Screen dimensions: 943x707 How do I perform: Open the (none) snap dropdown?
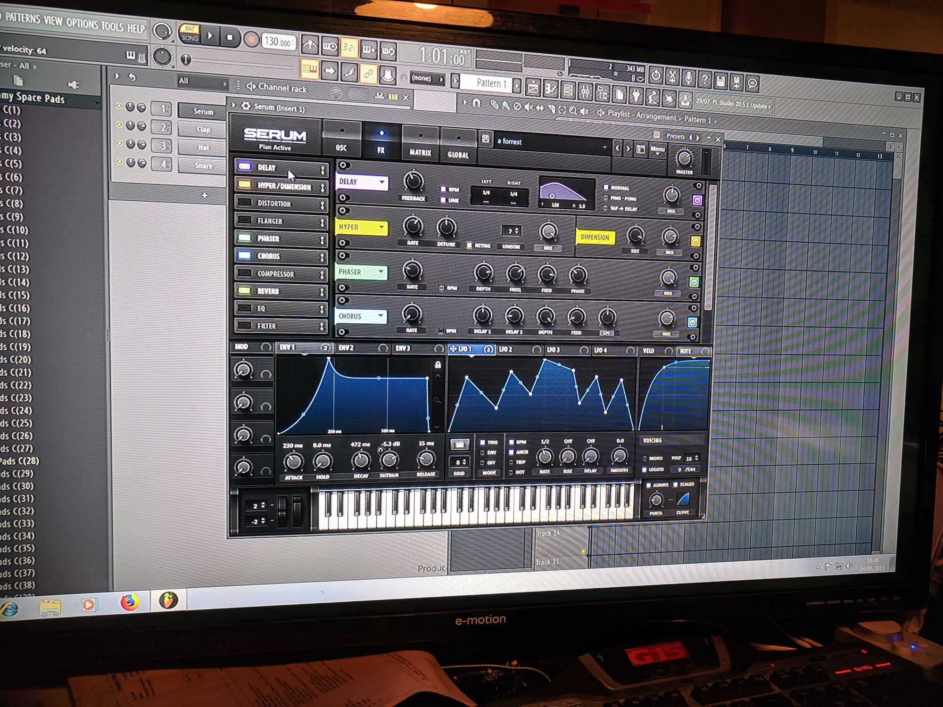point(427,79)
